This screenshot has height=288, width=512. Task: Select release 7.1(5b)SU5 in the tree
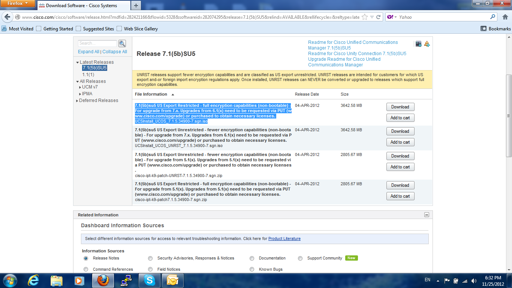coord(94,68)
